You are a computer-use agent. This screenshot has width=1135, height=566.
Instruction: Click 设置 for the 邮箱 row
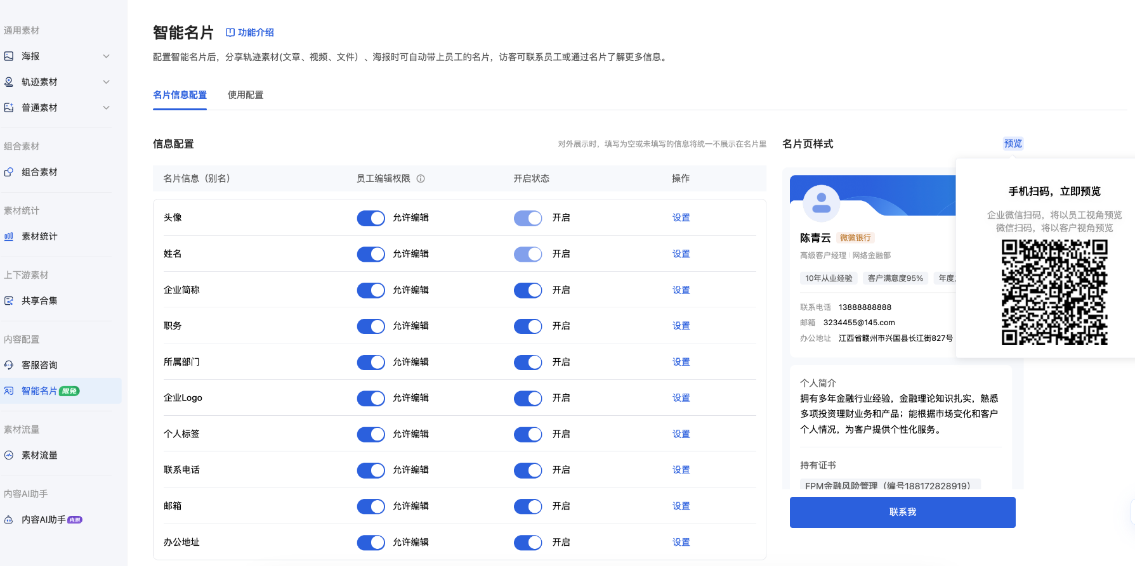[x=681, y=506]
